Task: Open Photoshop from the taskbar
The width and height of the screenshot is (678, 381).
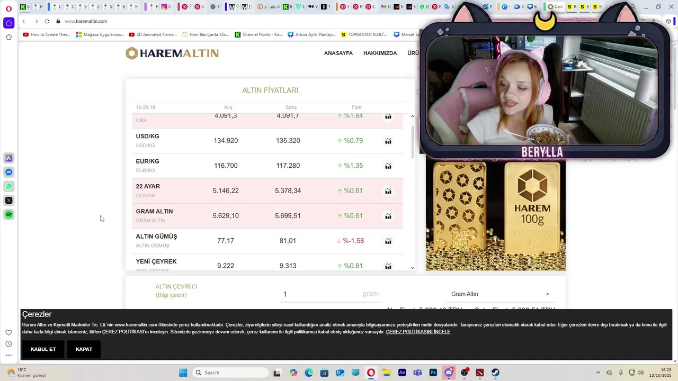Action: [433, 373]
